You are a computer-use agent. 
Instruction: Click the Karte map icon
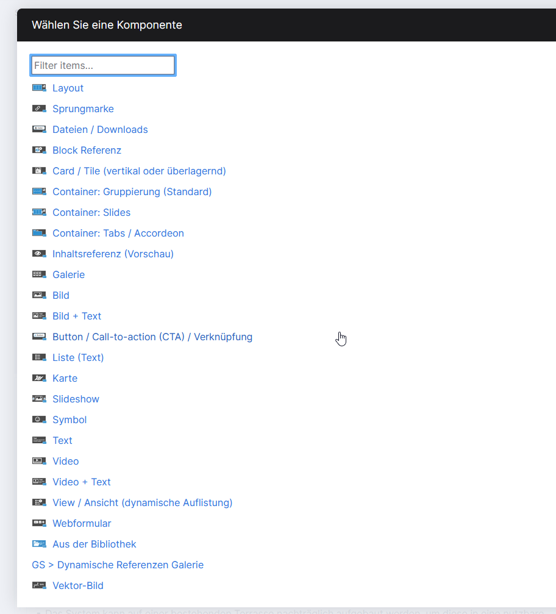pyautogui.click(x=39, y=377)
